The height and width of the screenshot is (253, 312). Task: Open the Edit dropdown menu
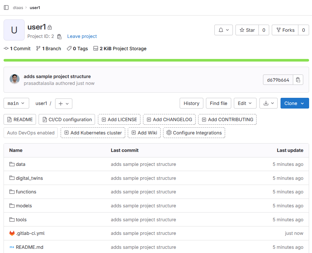[245, 103]
